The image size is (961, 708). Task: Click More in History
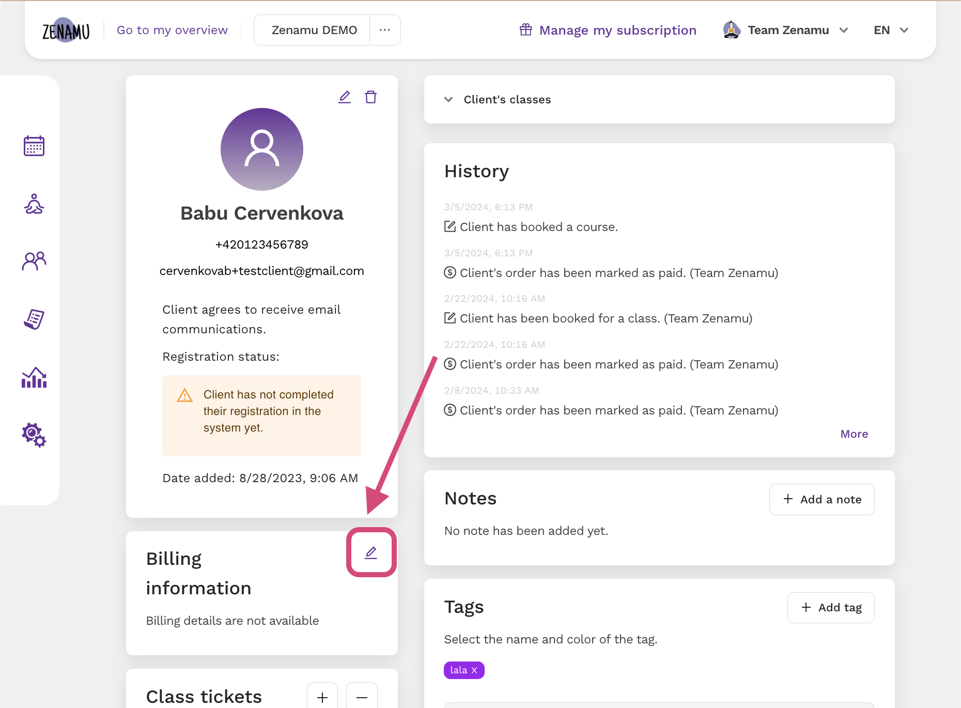pyautogui.click(x=854, y=434)
